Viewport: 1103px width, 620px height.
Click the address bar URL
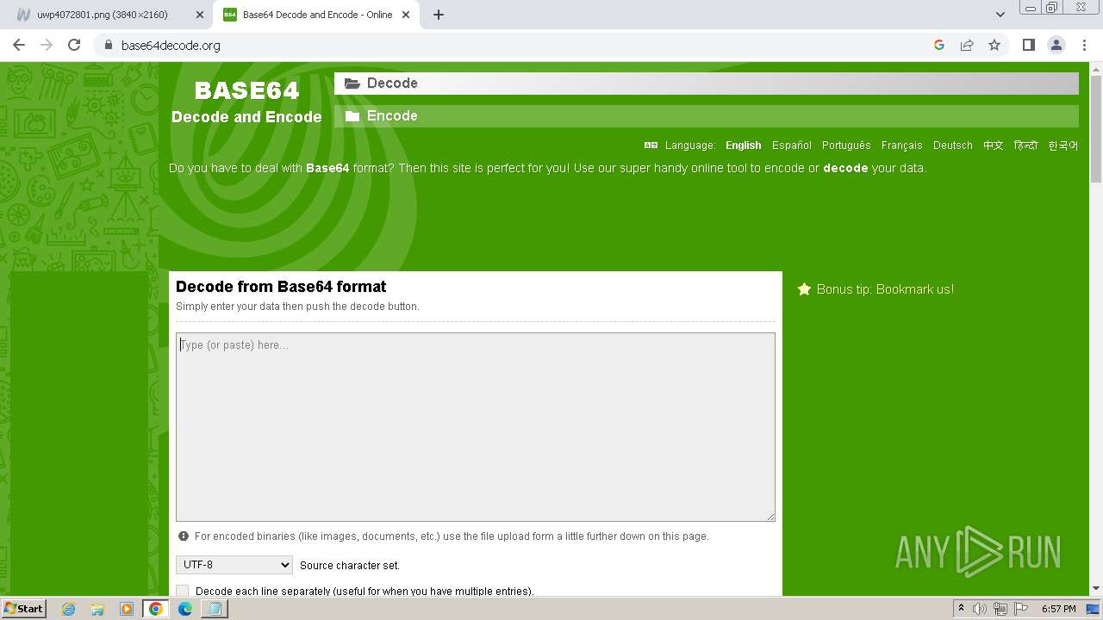click(171, 45)
